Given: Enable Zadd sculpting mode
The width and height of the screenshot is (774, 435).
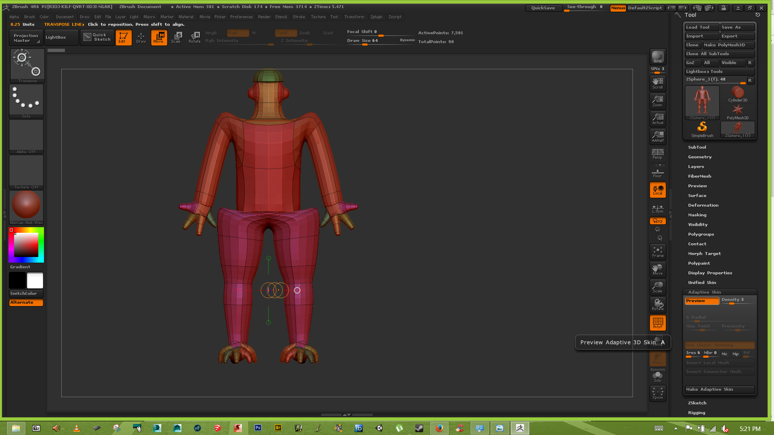Looking at the screenshot, I should 286,33.
